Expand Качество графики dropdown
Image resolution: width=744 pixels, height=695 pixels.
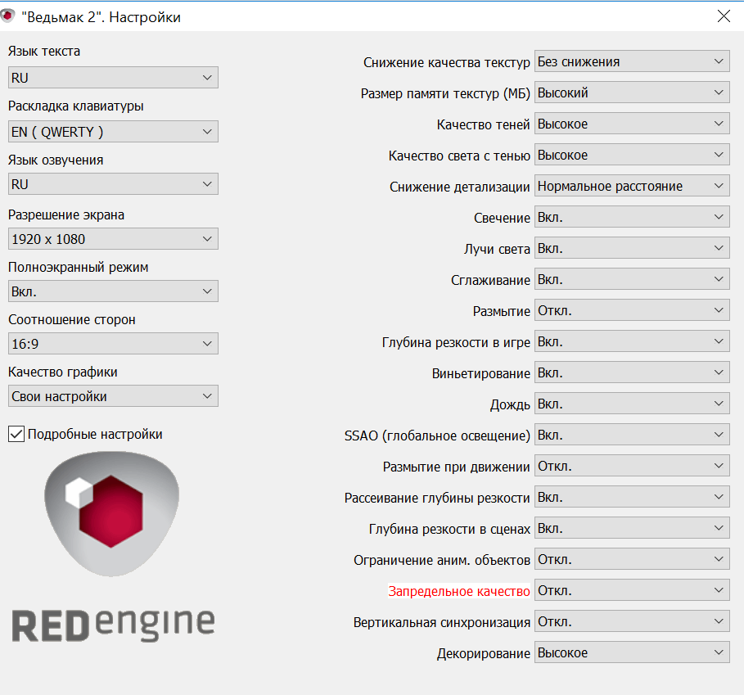pos(113,396)
